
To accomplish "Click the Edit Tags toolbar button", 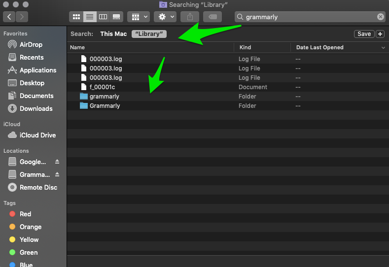I will click(x=212, y=17).
